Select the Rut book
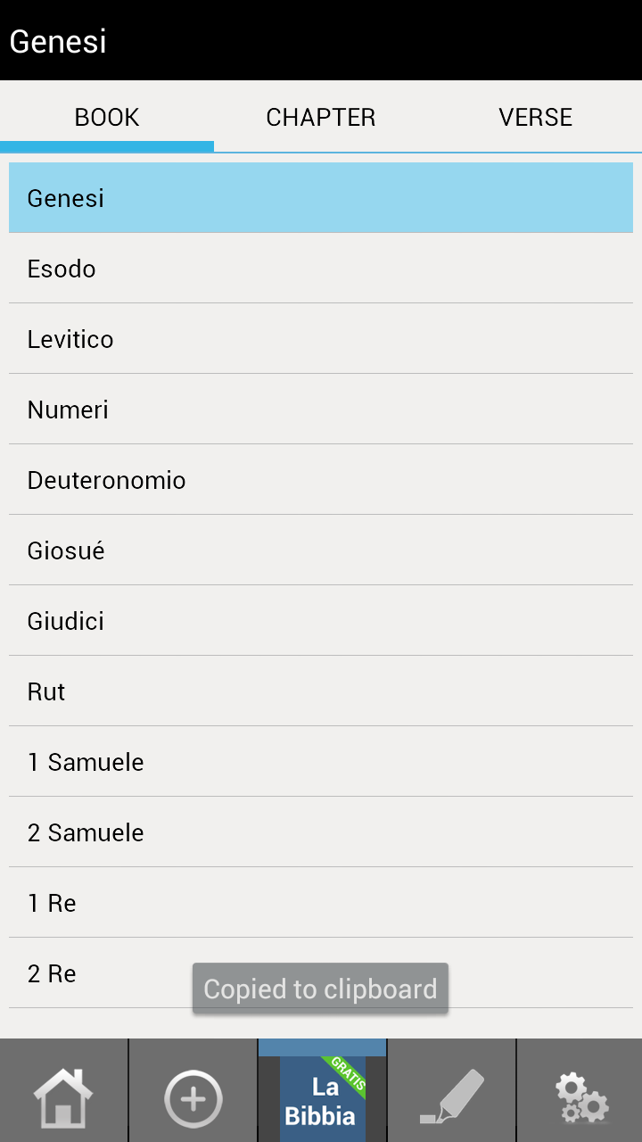642x1142 pixels. (321, 691)
